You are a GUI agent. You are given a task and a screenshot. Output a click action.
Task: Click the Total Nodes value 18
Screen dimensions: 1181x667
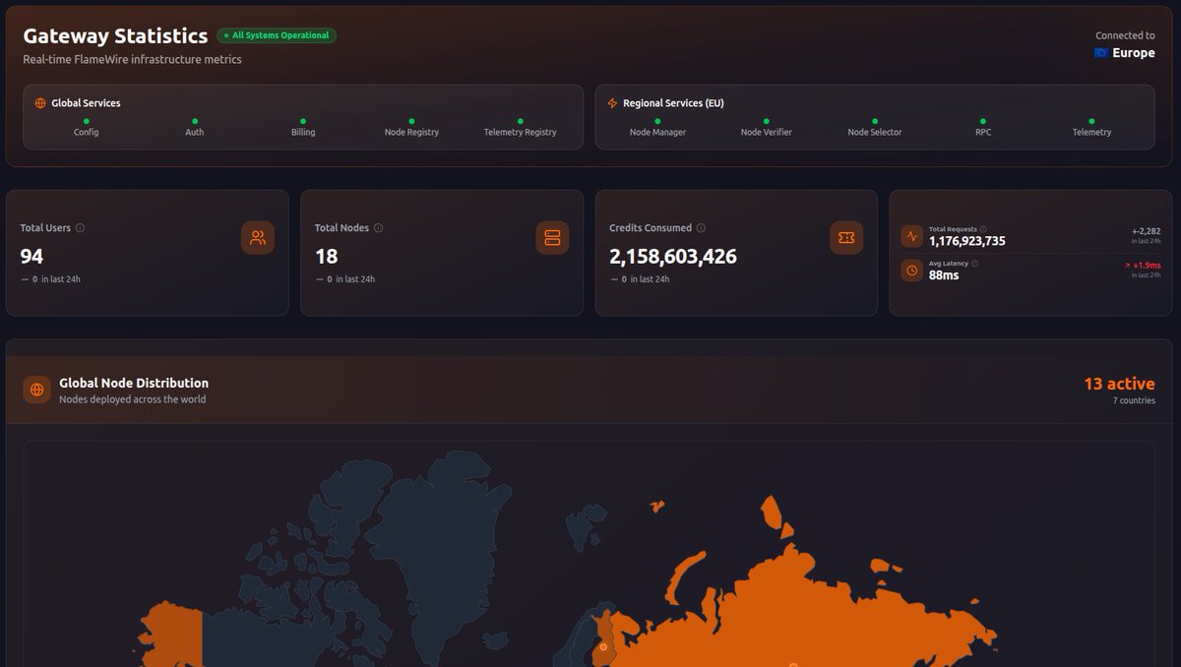click(x=326, y=257)
